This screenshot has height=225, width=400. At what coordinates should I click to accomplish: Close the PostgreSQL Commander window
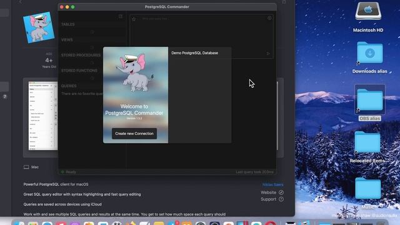(x=61, y=7)
